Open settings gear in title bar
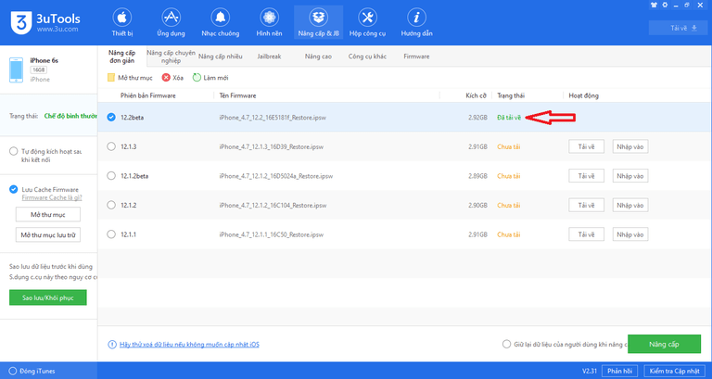Viewport: 712px width, 379px height. (666, 5)
